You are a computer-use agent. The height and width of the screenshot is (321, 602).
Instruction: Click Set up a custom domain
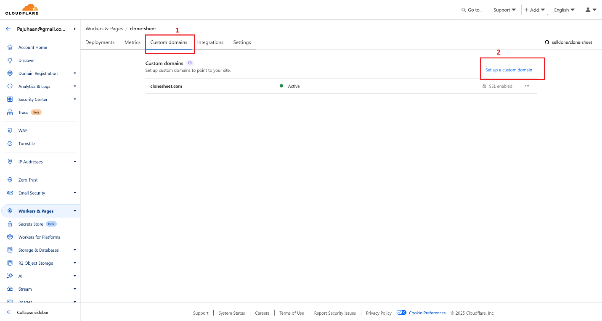click(509, 70)
